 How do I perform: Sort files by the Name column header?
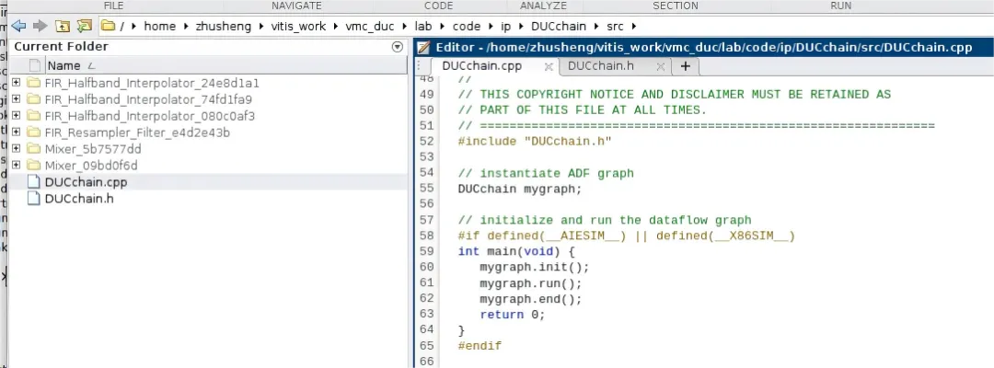[x=64, y=65]
